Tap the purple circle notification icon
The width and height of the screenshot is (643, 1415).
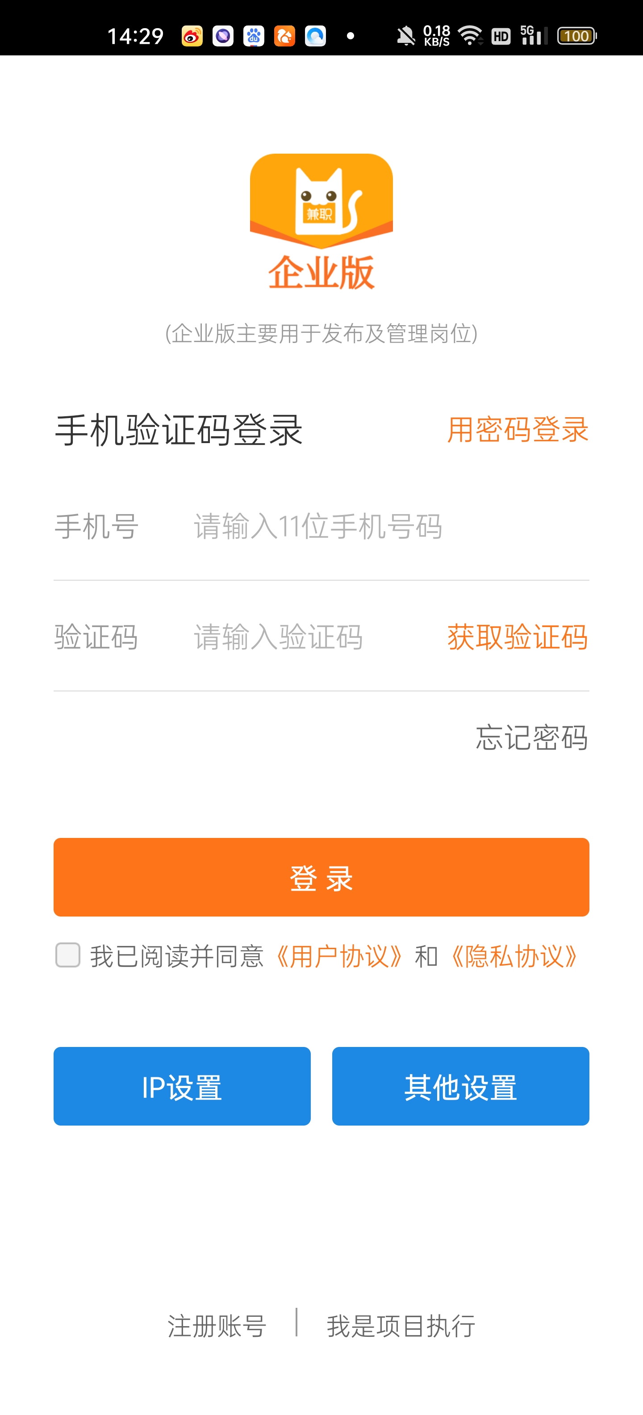point(223,36)
